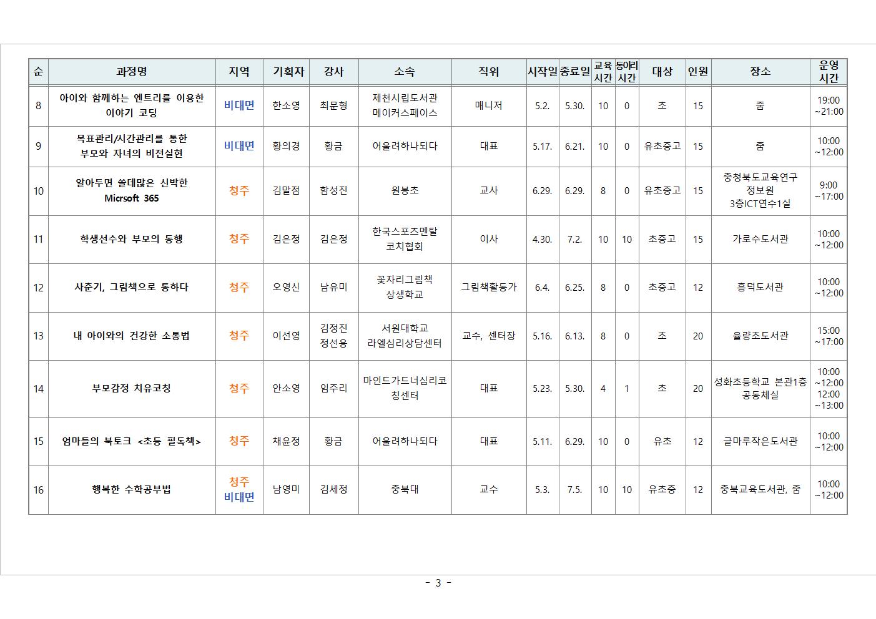Click the 운영 시간 column header
Viewport: 876px width, 619px height.
pos(829,72)
